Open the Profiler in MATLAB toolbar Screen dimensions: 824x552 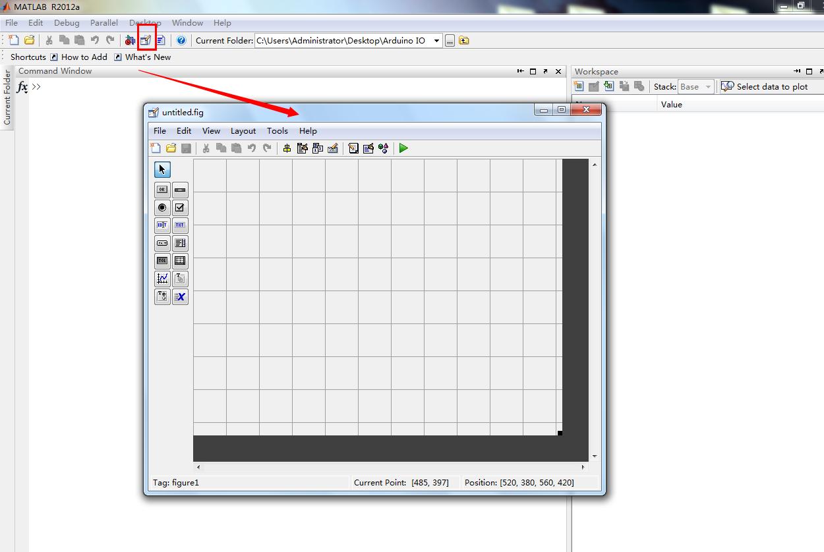pyautogui.click(x=161, y=40)
